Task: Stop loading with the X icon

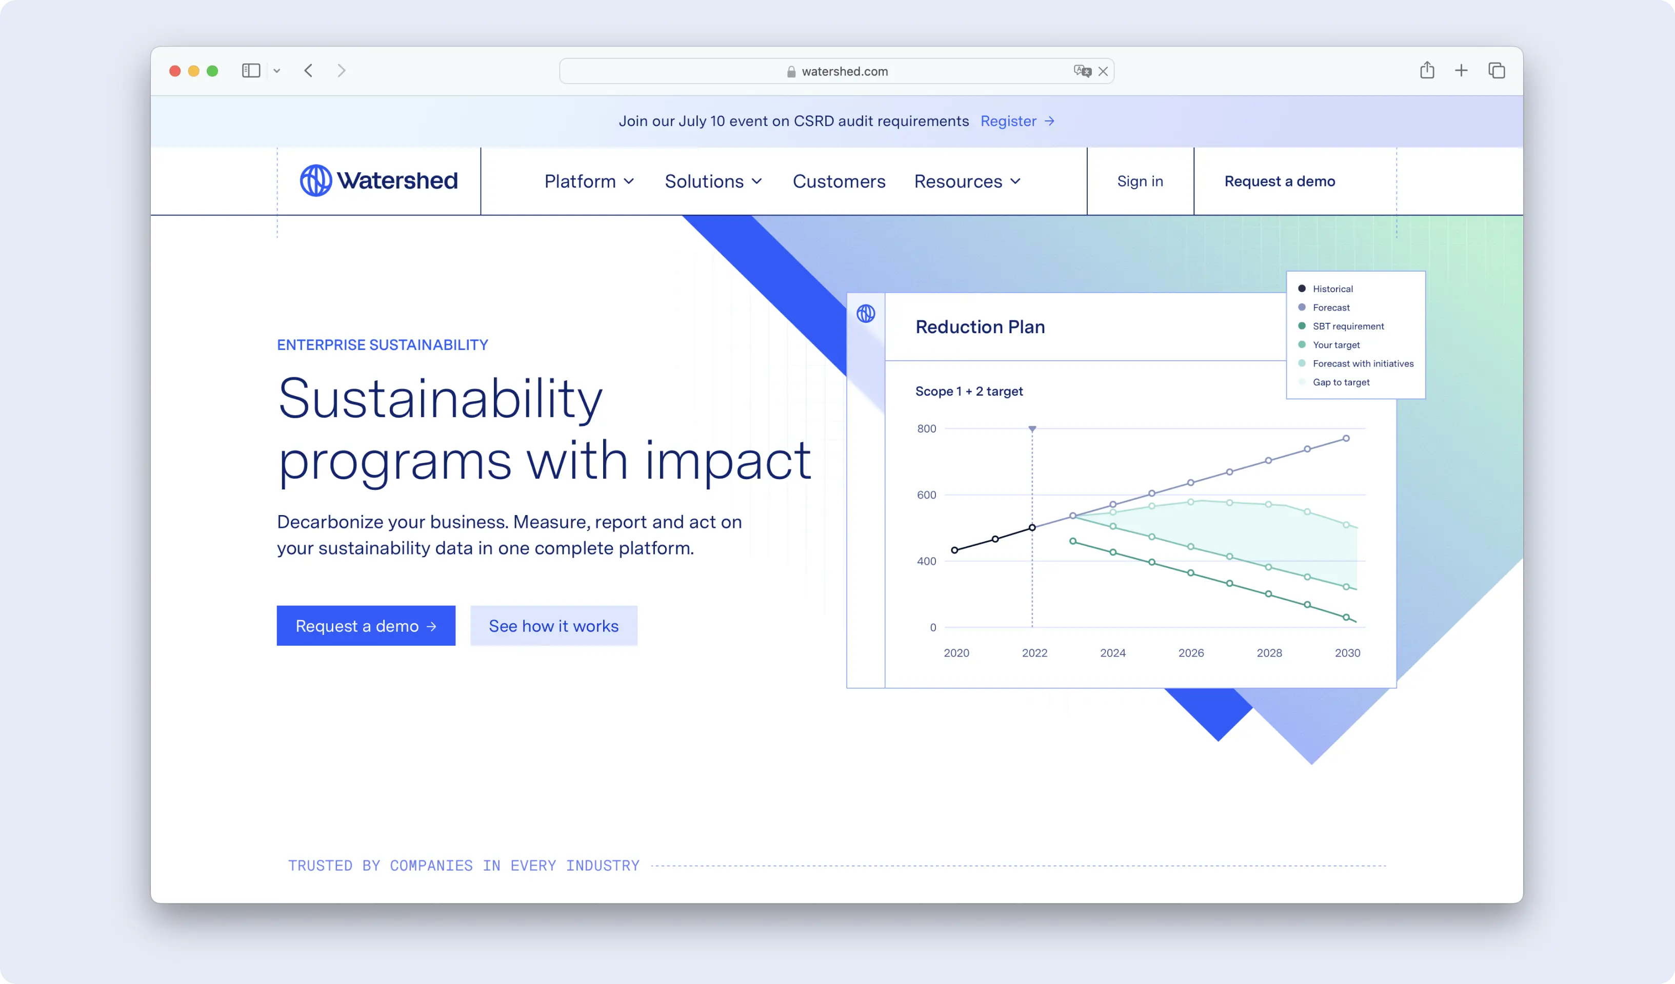Action: (1103, 71)
